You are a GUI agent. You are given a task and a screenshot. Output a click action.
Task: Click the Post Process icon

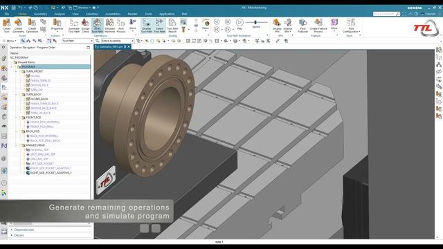[x=121, y=26]
